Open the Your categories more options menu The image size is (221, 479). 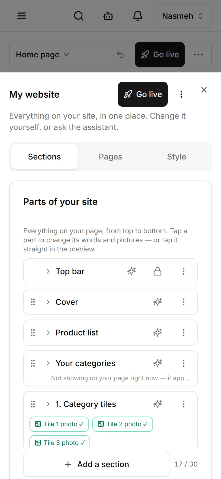pyautogui.click(x=184, y=363)
